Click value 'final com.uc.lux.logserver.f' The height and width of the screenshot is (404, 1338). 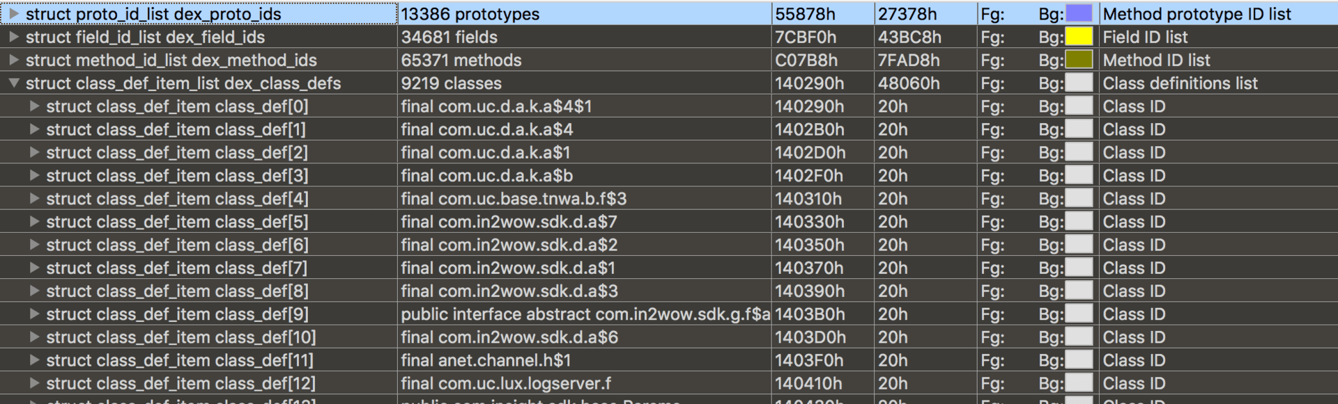click(x=506, y=383)
